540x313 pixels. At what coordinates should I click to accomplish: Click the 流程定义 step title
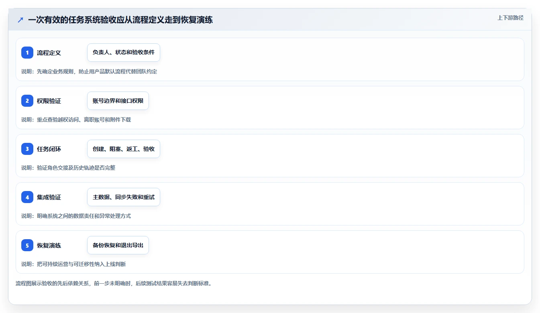click(49, 53)
